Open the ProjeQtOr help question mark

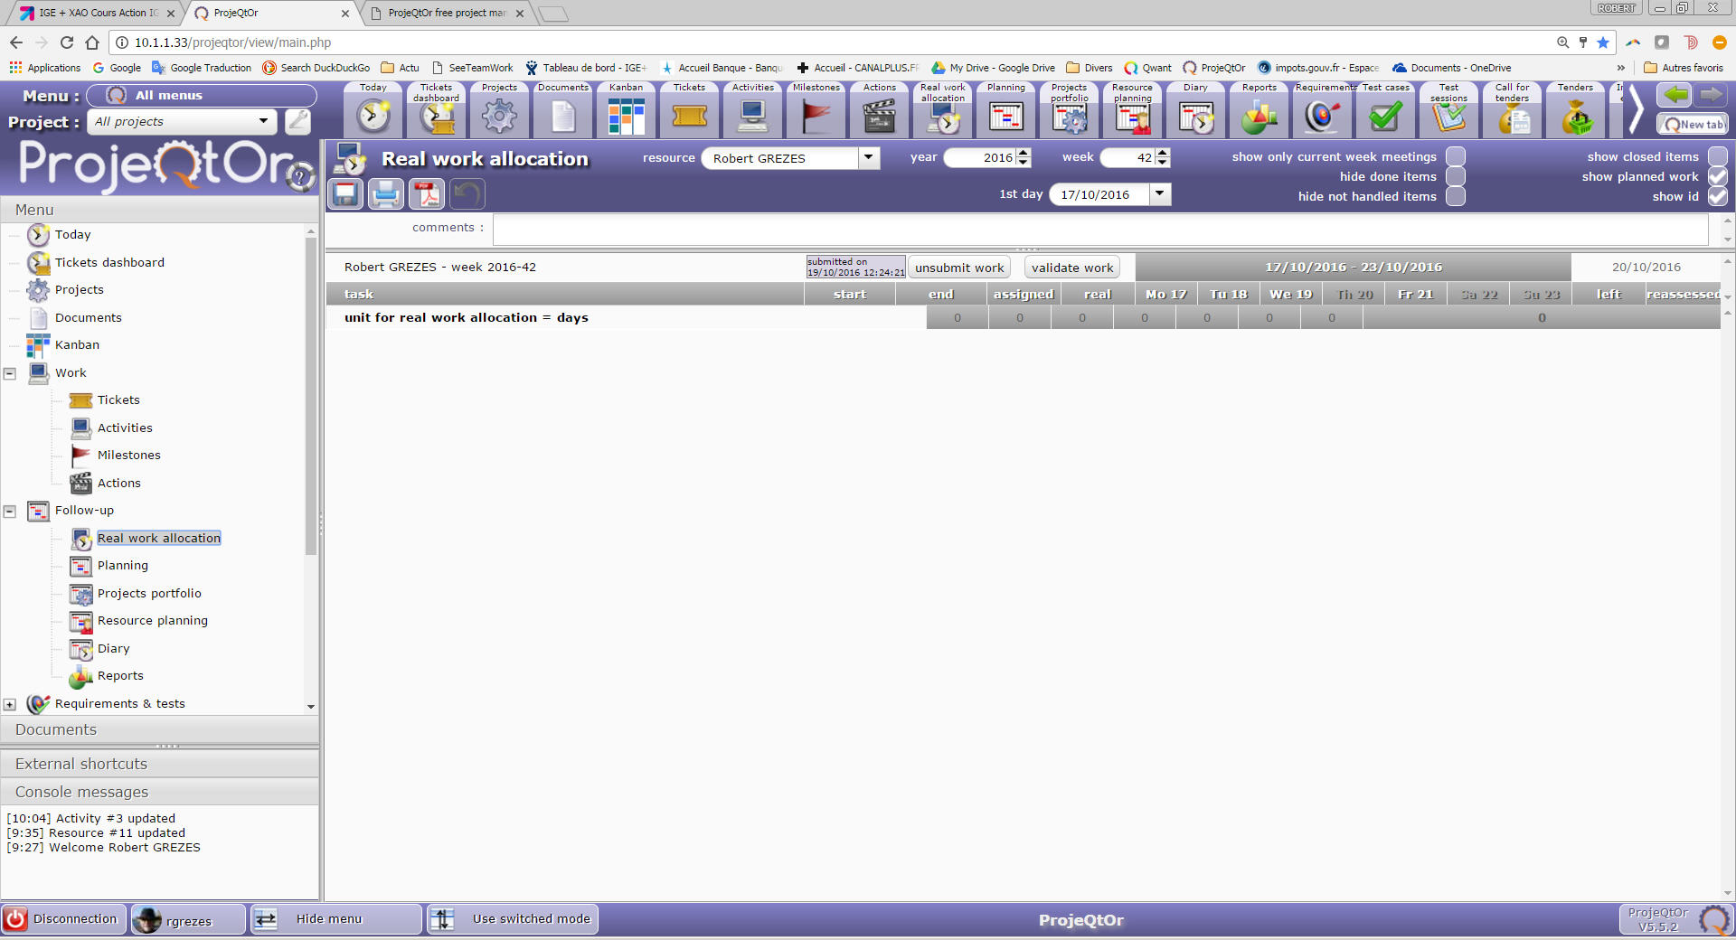pyautogui.click(x=301, y=178)
